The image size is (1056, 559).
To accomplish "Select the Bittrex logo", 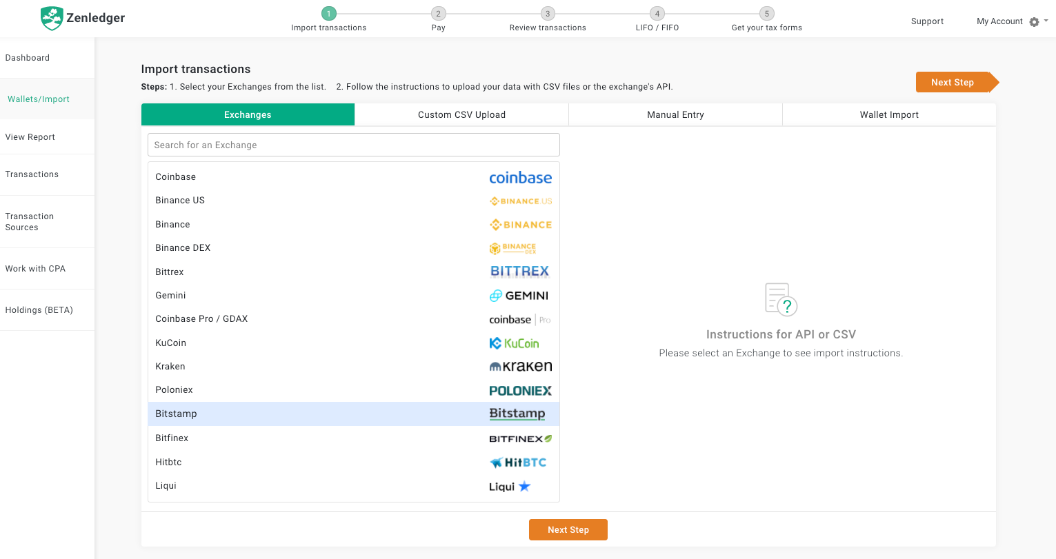I will click(x=519, y=272).
